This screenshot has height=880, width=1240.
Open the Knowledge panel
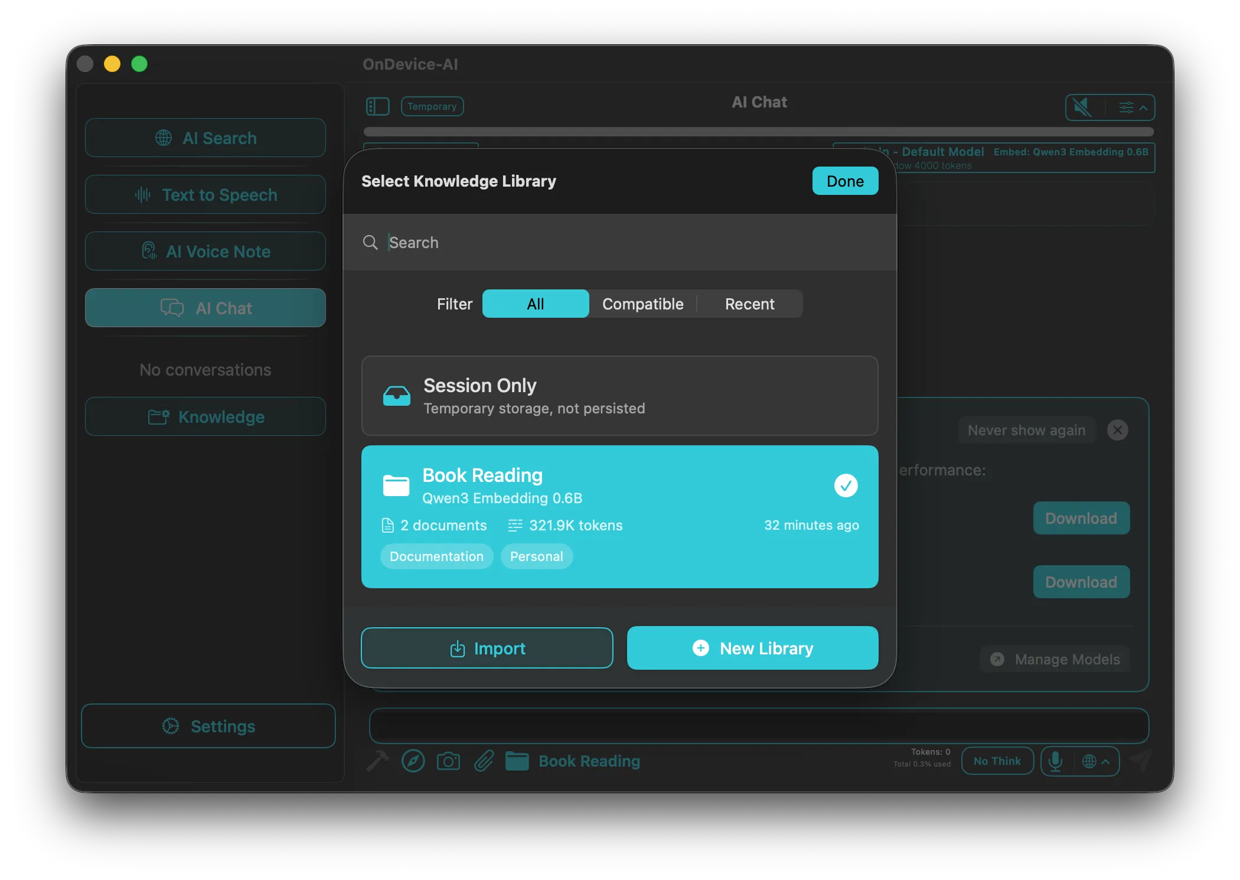[x=205, y=416]
